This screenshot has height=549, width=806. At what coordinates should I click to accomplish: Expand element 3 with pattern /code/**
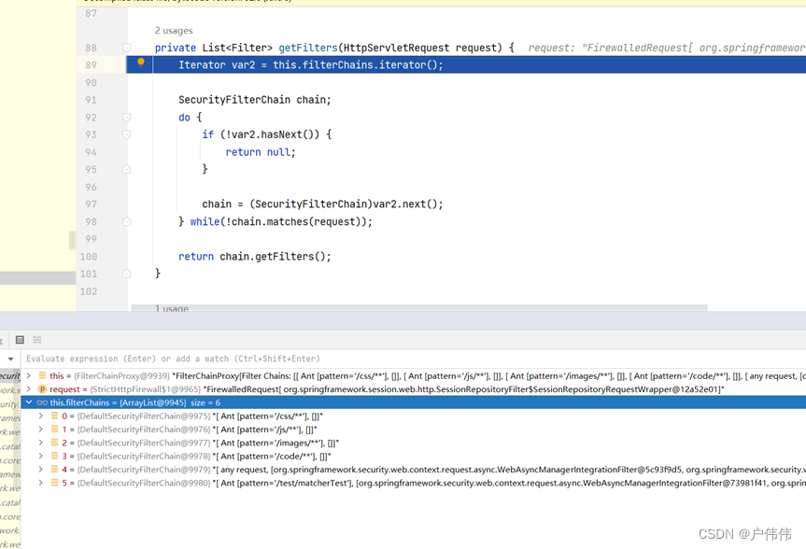pos(40,456)
